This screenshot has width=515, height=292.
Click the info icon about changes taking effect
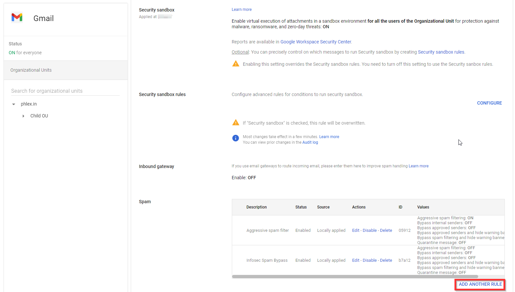[x=235, y=138]
